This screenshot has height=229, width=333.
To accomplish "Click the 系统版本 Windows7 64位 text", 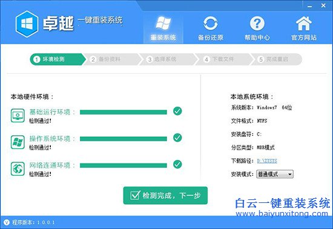I will pos(262,107).
